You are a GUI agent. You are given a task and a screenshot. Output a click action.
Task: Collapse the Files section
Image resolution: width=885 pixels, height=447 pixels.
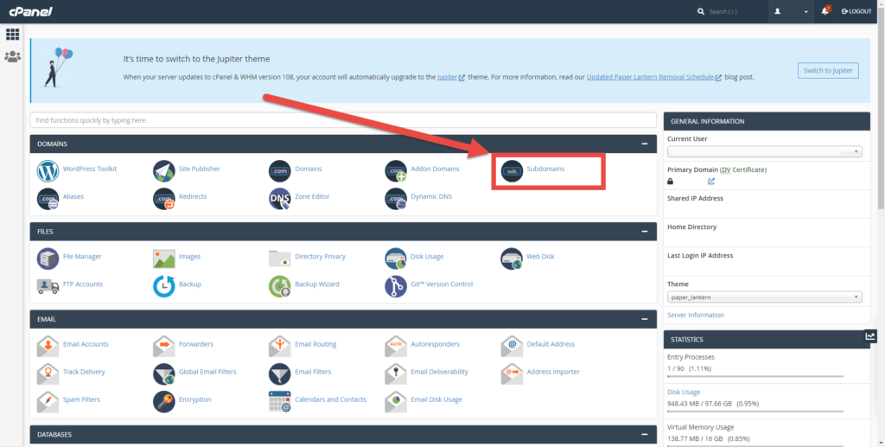click(x=644, y=232)
